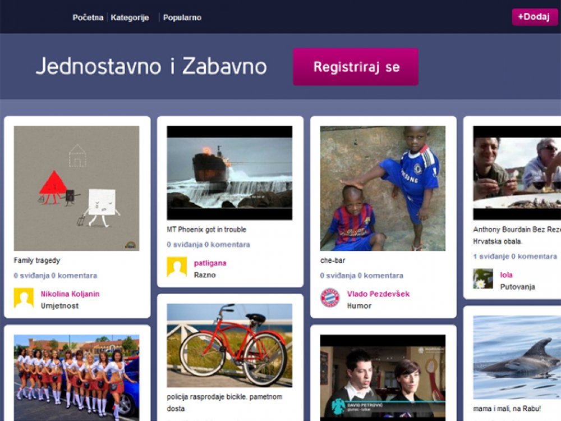Click likes and comments count under che-bar

pos(362,276)
